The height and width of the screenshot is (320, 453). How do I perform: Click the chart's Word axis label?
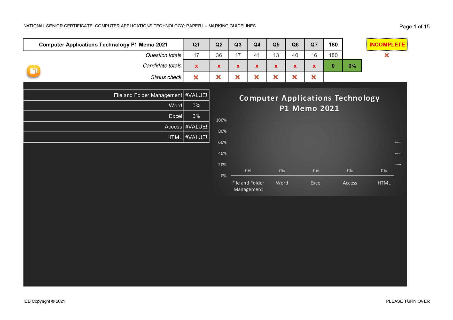(282, 183)
